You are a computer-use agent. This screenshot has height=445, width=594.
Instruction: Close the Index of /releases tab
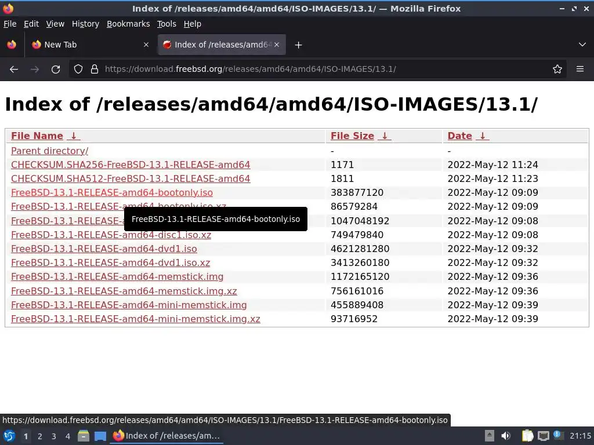277,45
